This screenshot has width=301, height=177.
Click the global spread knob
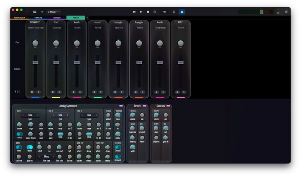108,115
